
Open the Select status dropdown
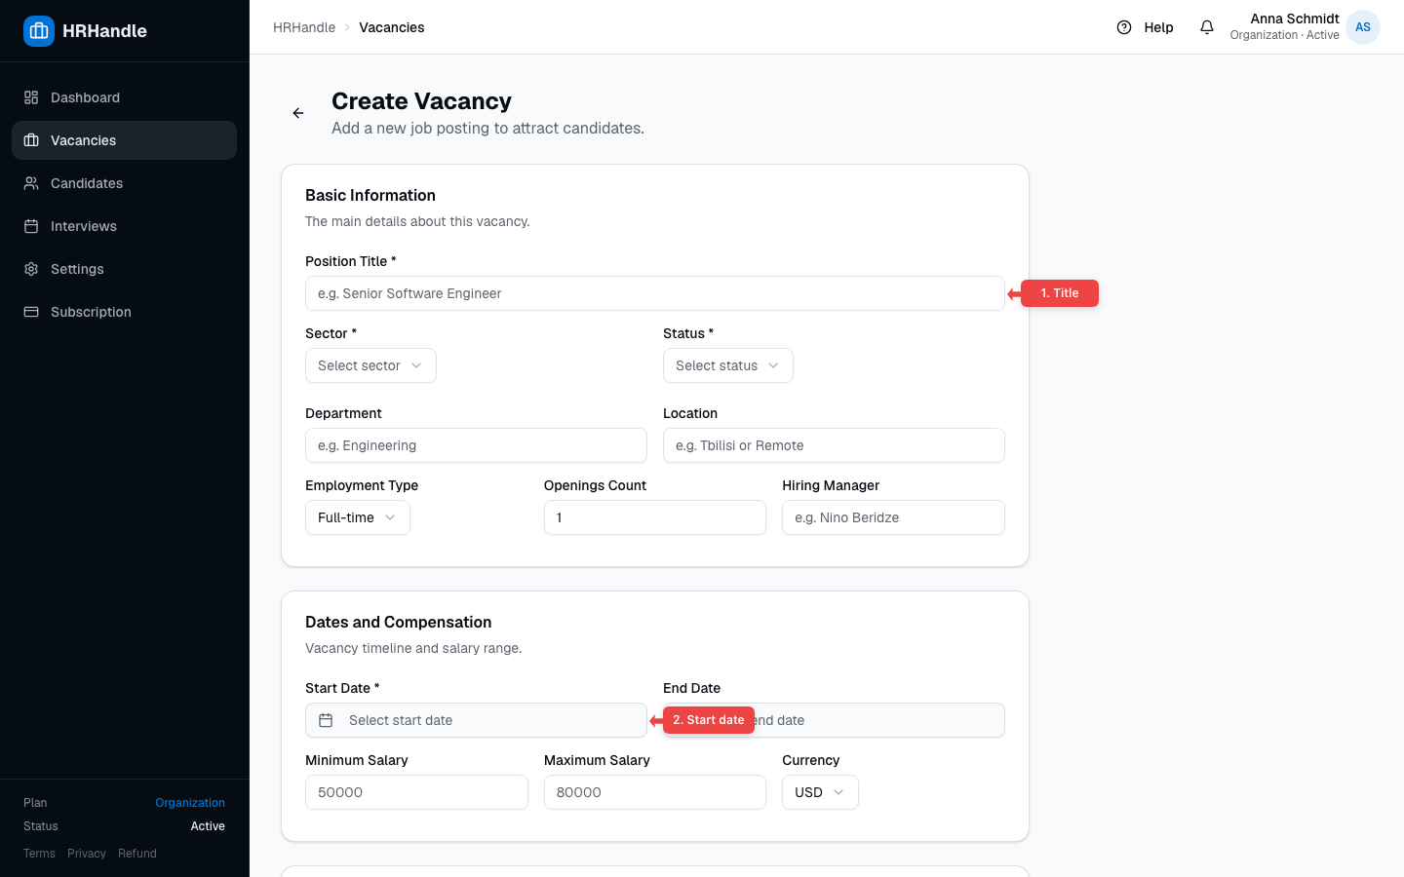[728, 365]
